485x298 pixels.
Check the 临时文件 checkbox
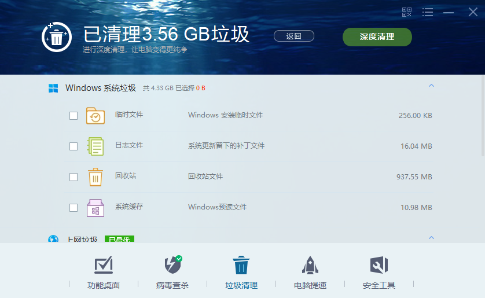74,116
